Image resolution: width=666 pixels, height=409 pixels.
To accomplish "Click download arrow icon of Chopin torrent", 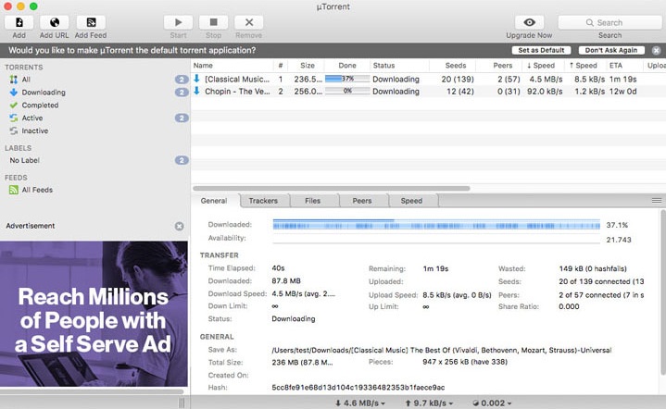I will point(196,91).
